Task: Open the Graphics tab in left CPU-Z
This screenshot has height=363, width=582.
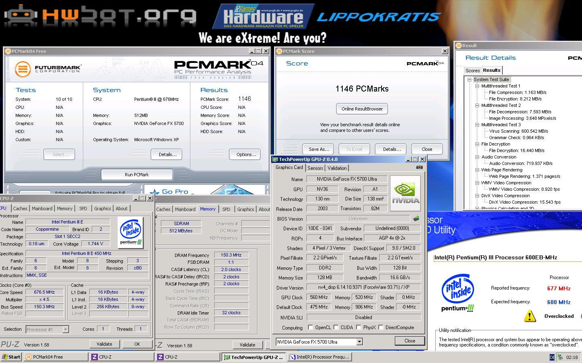Action: coord(102,209)
